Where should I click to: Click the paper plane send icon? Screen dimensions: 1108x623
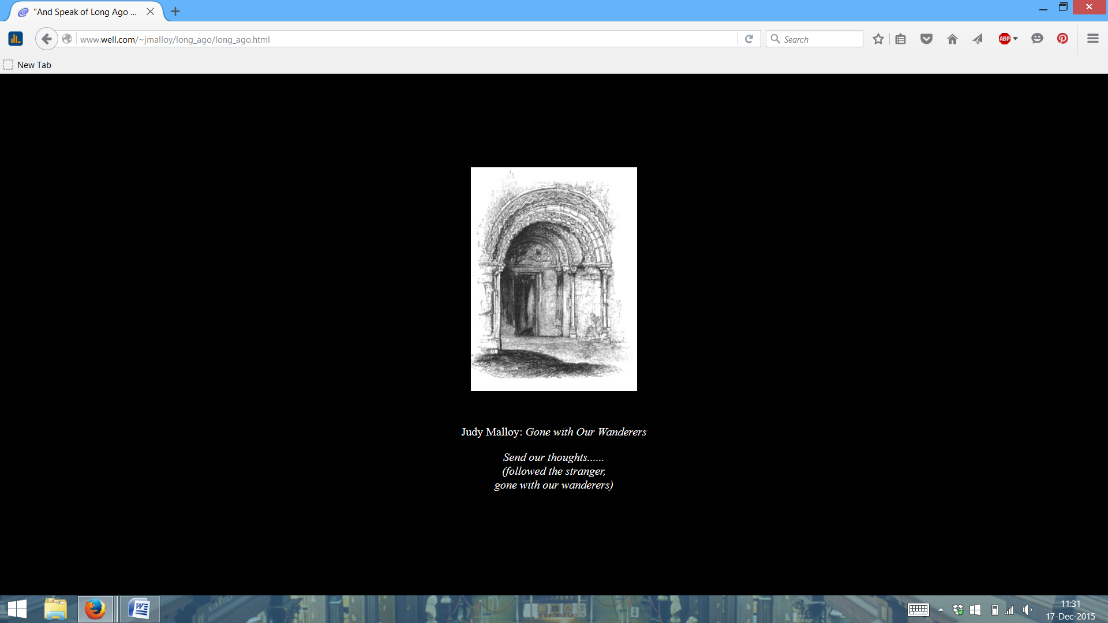[978, 39]
